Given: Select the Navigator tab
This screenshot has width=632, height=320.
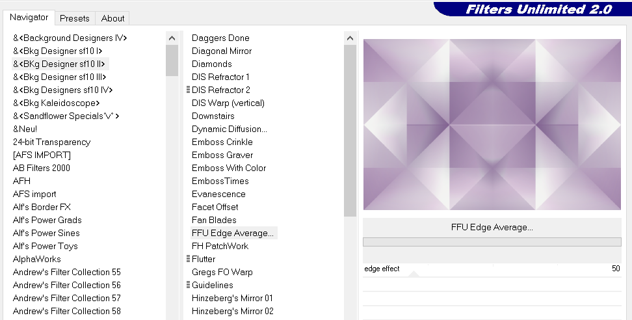Looking at the screenshot, I should coord(29,18).
